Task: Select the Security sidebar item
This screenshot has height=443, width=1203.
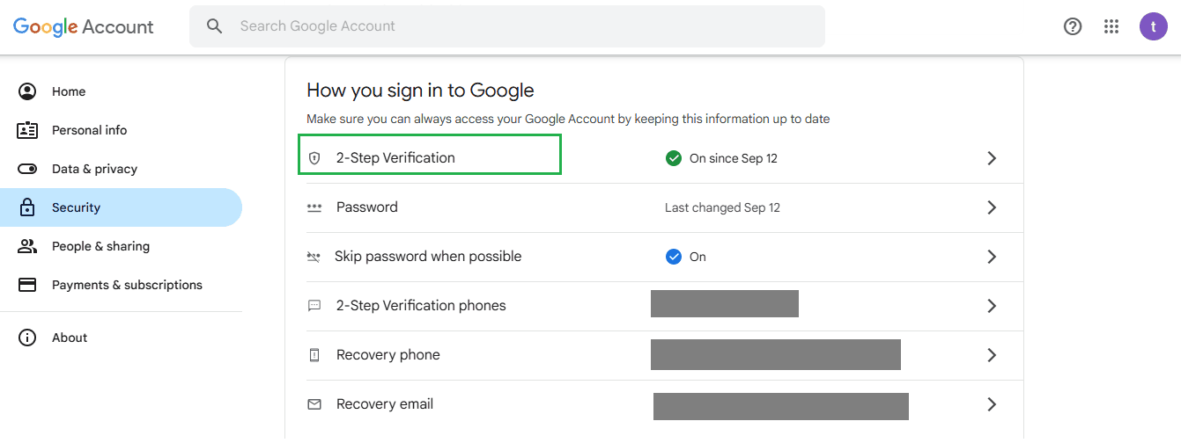Action: pos(121,207)
